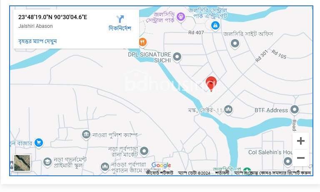Click the directions arrow icon

click(x=120, y=19)
